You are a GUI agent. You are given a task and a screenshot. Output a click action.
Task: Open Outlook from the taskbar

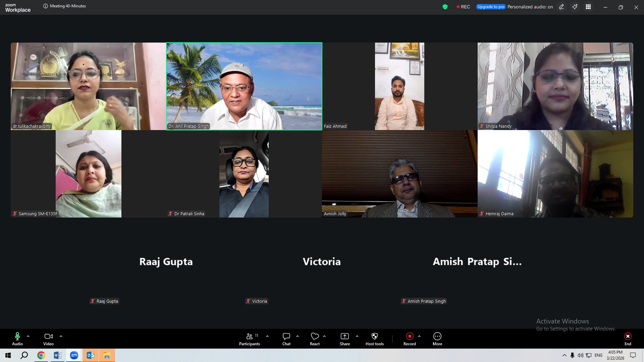(x=91, y=355)
